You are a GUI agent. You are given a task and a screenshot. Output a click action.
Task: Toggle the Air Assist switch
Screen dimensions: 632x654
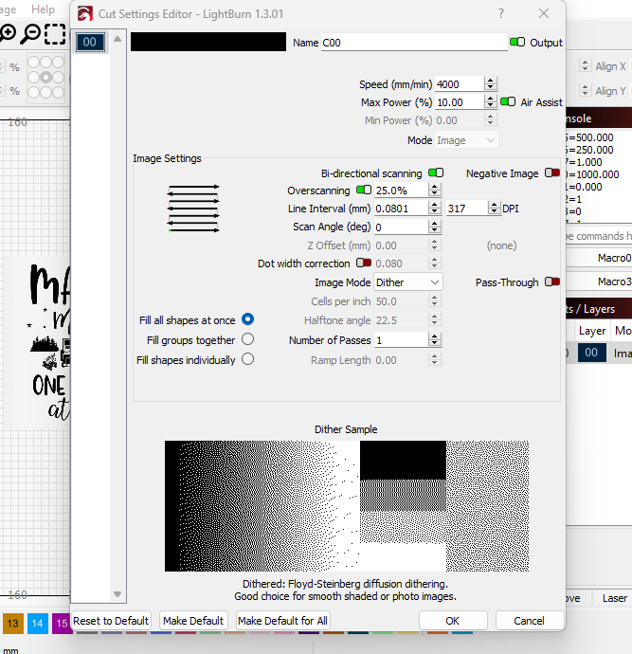pos(508,101)
